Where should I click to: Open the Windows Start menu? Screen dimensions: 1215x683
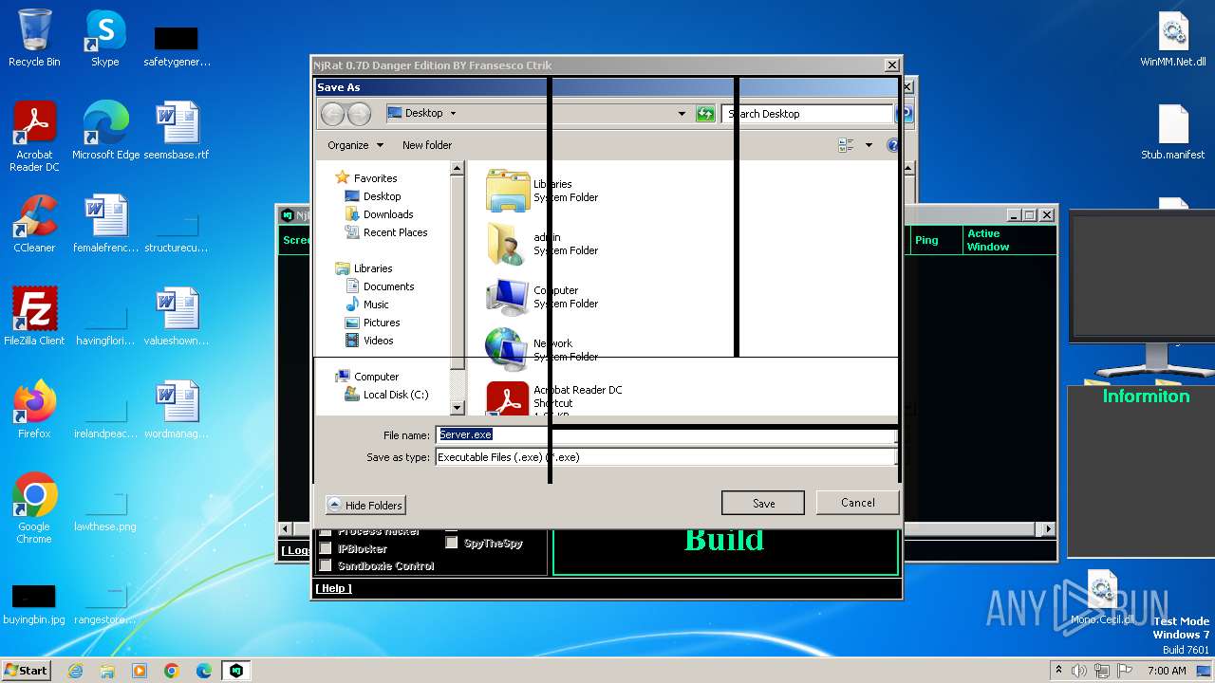coord(27,671)
